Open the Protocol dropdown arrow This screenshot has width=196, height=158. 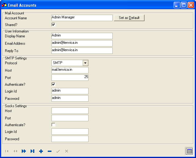85,63
